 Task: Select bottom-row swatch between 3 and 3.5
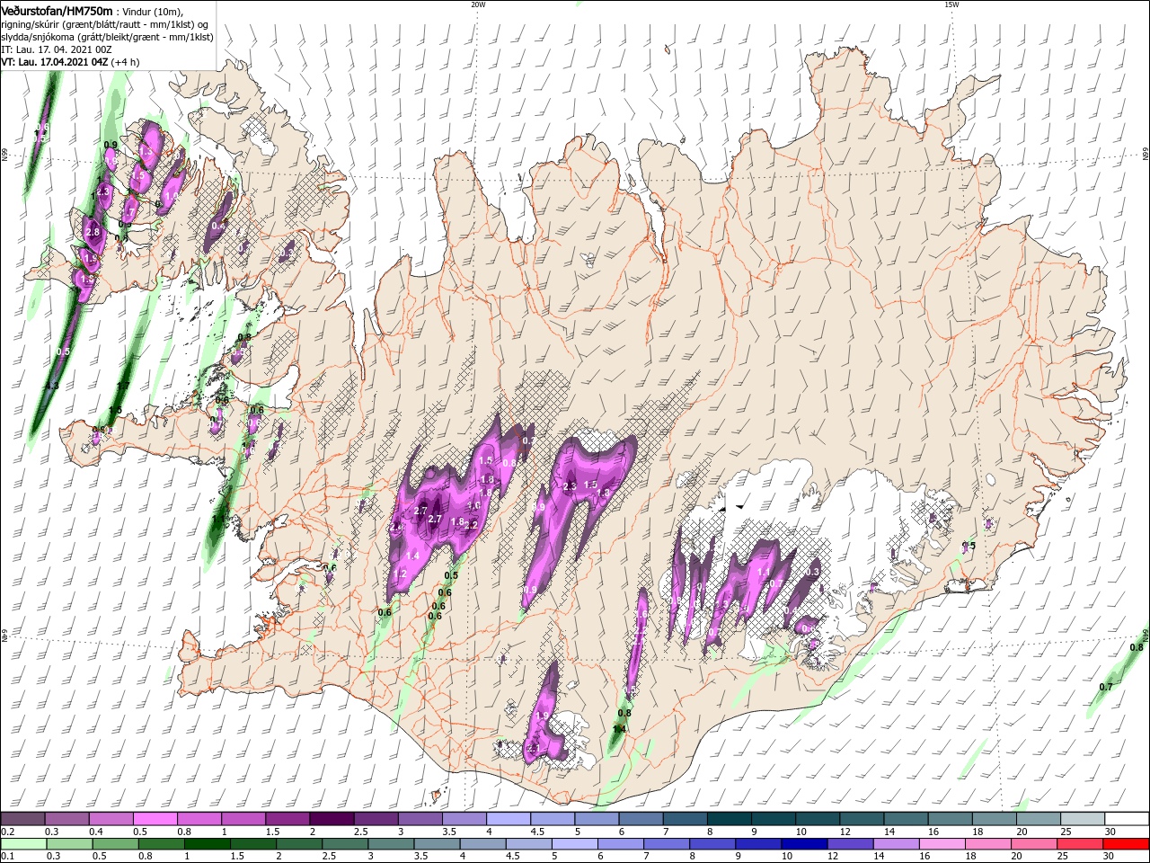(392, 844)
